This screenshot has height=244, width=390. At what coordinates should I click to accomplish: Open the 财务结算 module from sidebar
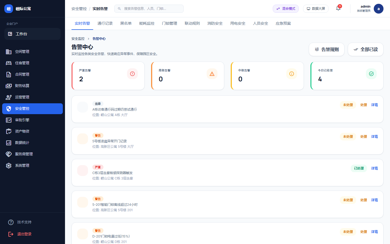click(8, 86)
